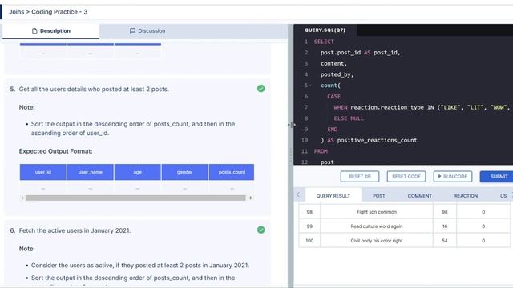Screen dimensions: 513x288
Task: Click result row id 98
Action: 309,212
